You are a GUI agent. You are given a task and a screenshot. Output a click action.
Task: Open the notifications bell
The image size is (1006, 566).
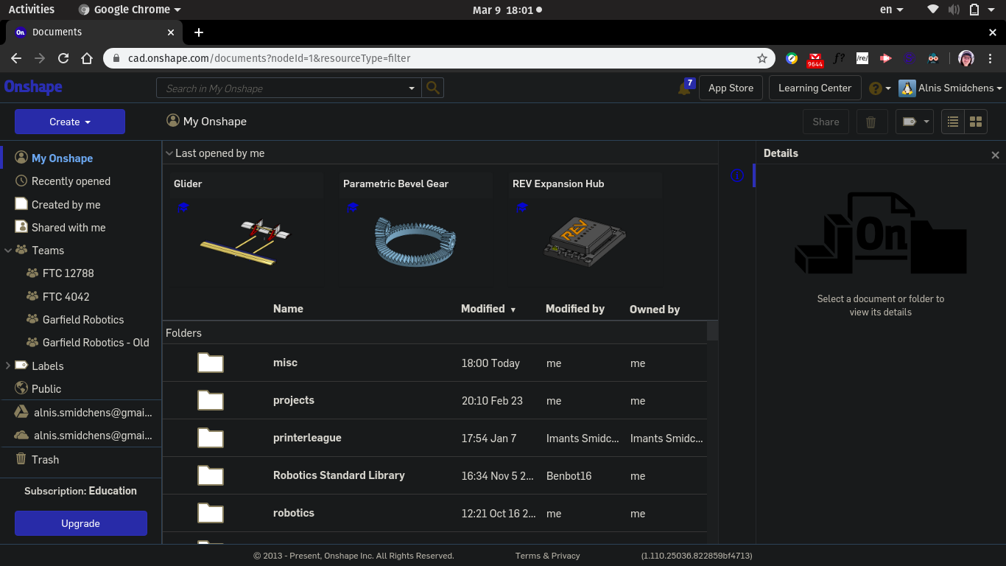tap(684, 88)
